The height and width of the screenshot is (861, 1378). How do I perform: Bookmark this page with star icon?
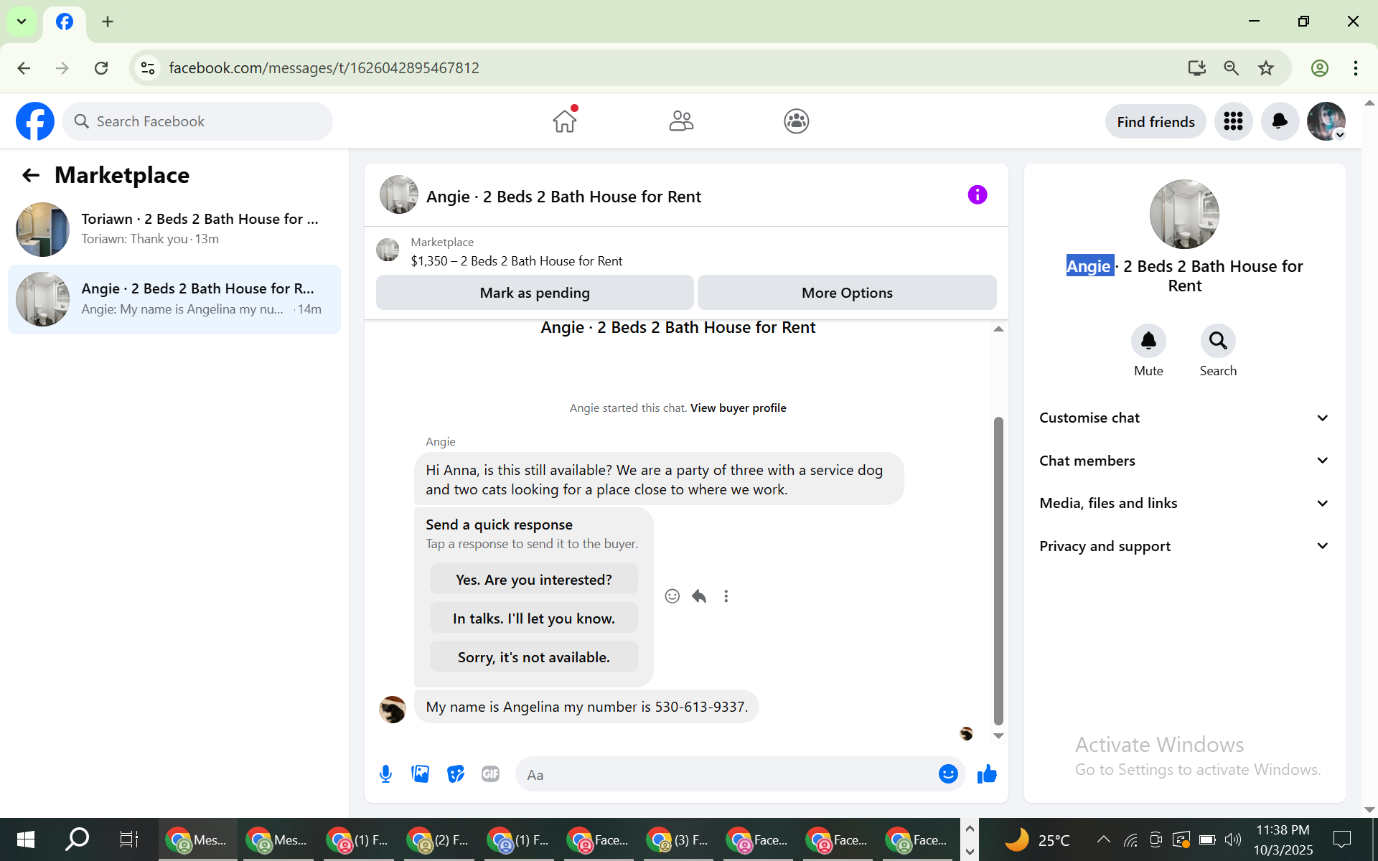pyautogui.click(x=1266, y=68)
